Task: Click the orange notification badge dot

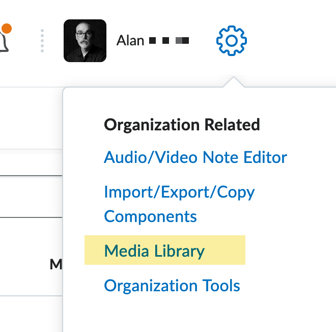Action: coord(7,27)
